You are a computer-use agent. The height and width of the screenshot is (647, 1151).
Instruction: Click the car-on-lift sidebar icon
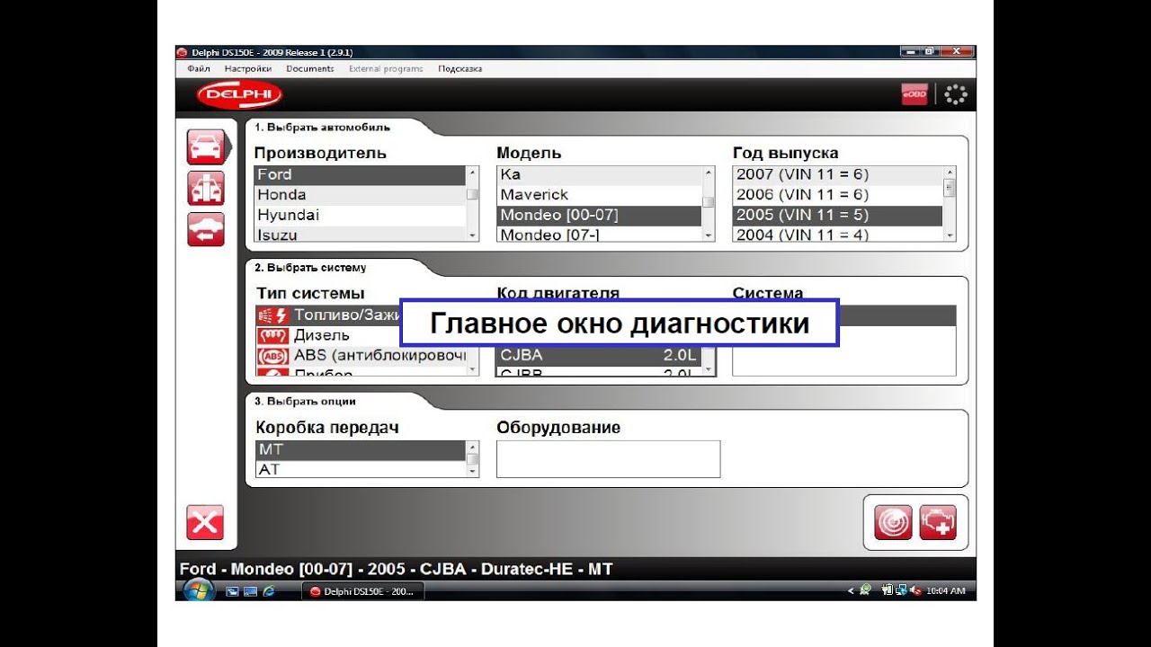coord(205,189)
